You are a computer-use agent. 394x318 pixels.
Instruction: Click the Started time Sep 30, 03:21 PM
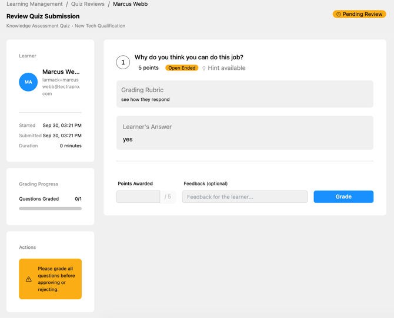62,126
